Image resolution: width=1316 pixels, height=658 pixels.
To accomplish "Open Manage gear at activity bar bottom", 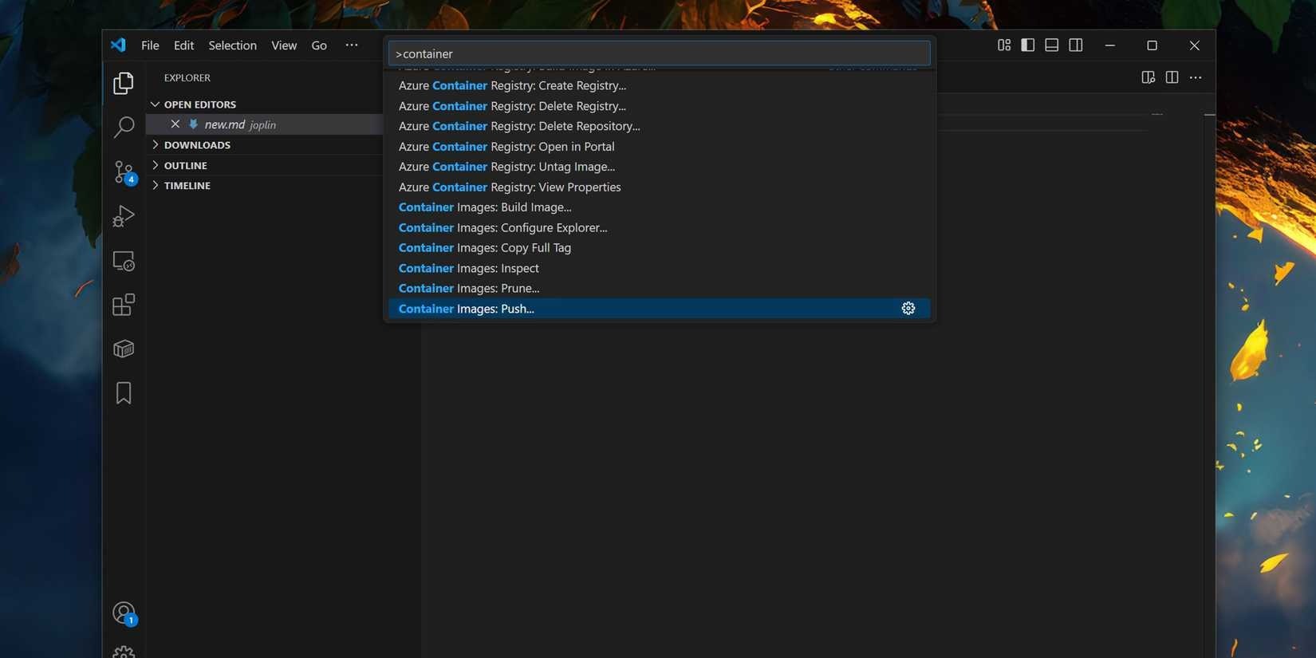I will [124, 652].
